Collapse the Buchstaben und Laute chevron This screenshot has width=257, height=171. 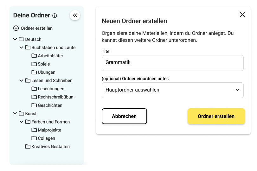pyautogui.click(x=21, y=47)
